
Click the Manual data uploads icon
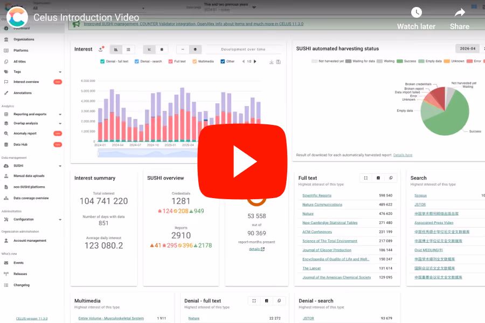coord(6,176)
